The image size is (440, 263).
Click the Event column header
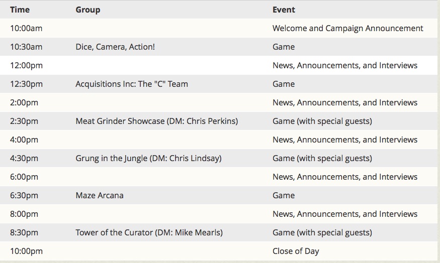tap(284, 10)
